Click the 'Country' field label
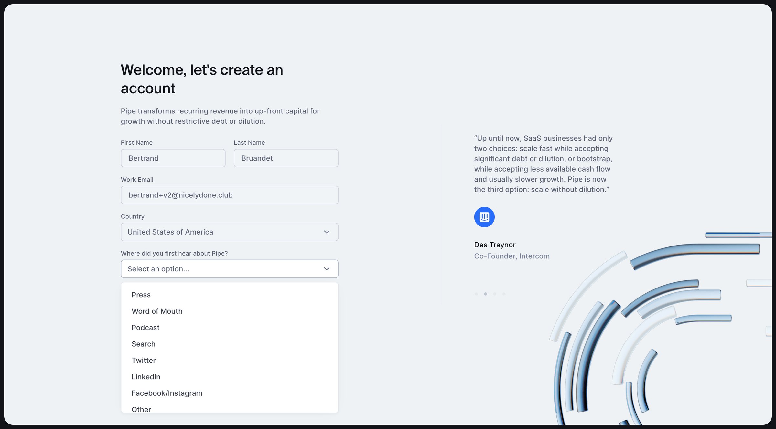The width and height of the screenshot is (776, 429). pyautogui.click(x=133, y=216)
